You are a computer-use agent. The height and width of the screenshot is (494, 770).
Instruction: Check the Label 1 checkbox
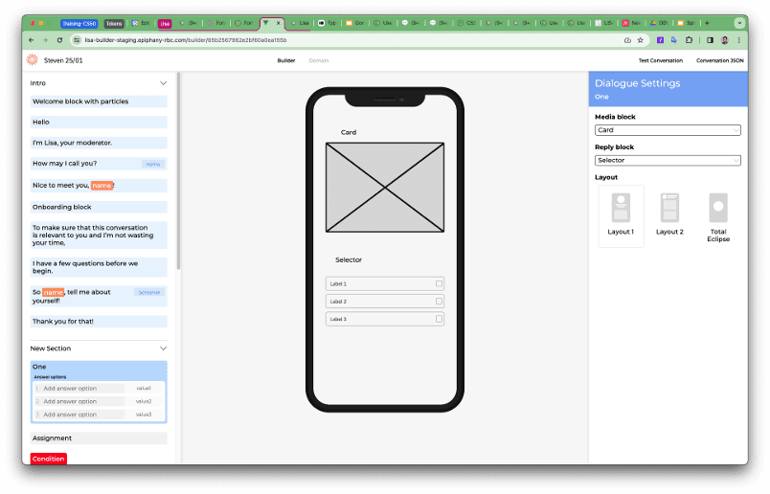click(x=439, y=283)
